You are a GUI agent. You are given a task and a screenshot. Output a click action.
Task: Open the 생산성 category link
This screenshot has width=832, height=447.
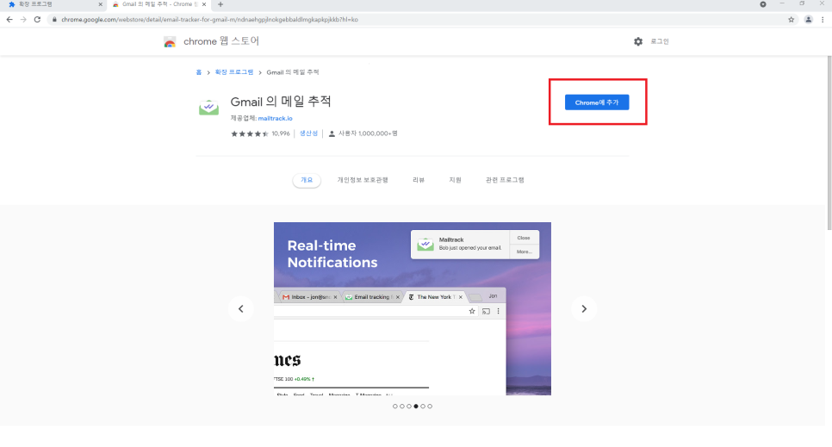pyautogui.click(x=308, y=133)
